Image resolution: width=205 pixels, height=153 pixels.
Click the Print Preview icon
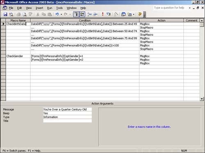pos(25,14)
